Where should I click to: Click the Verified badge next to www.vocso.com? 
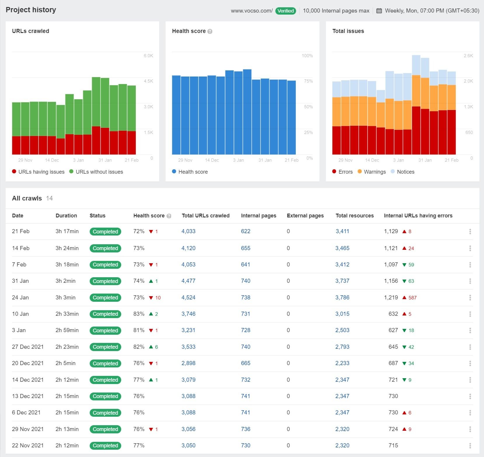285,11
